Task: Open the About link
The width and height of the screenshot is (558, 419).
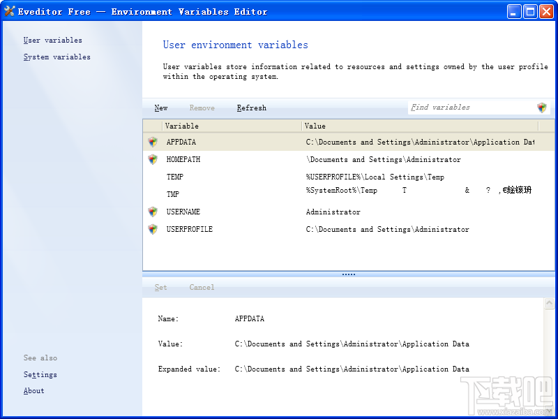Action: click(x=33, y=391)
